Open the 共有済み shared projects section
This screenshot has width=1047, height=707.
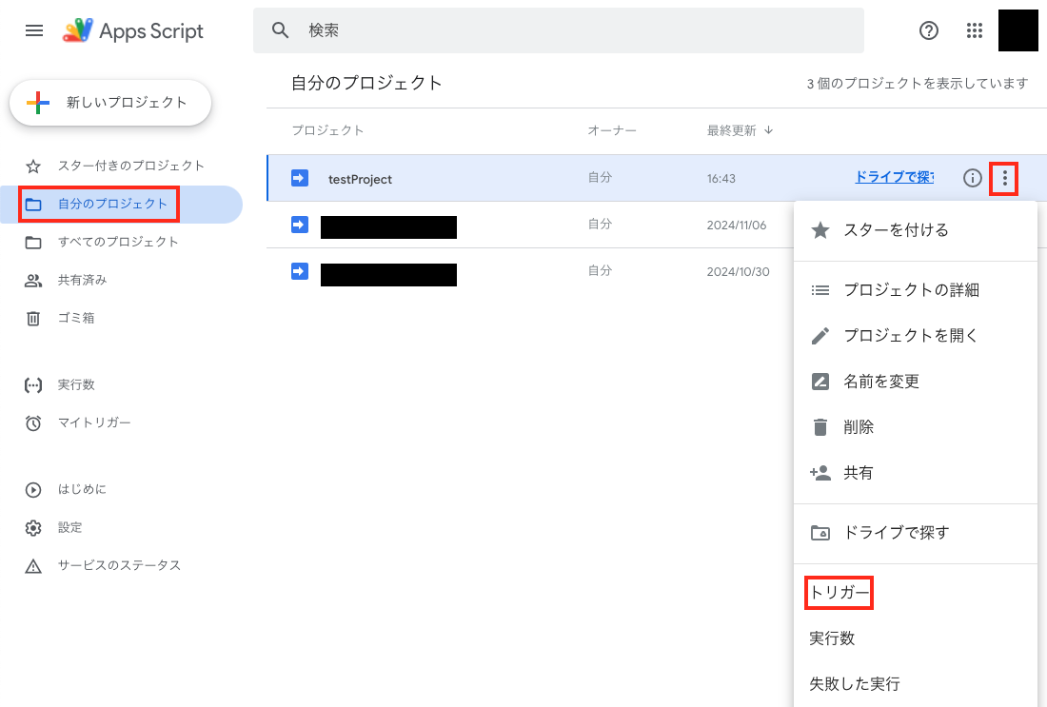81,280
